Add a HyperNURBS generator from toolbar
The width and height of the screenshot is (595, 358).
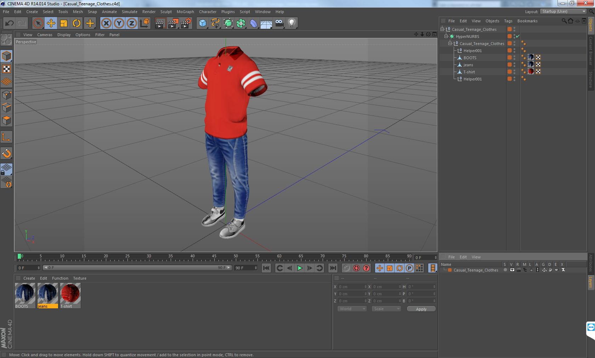point(228,23)
